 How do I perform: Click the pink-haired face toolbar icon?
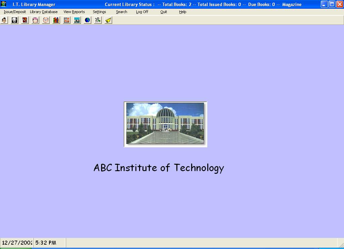35,20
